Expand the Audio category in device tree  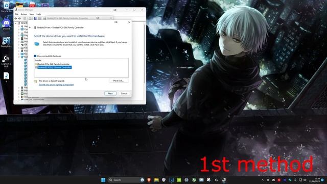click(19, 26)
